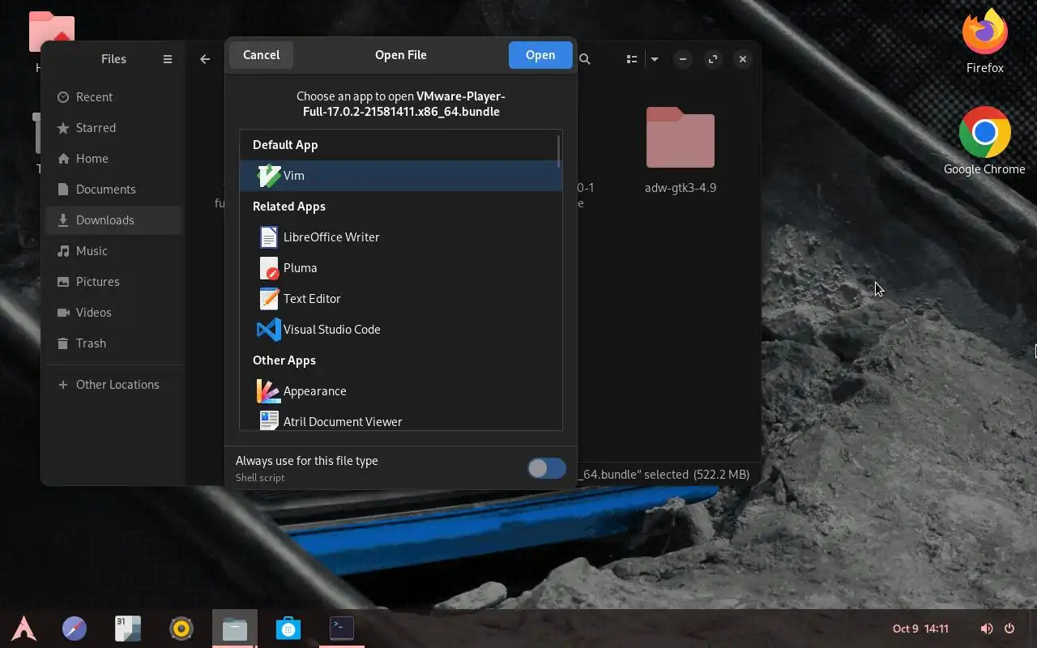The width and height of the screenshot is (1037, 648).
Task: Go to Home in sidebar
Action: [113, 159]
